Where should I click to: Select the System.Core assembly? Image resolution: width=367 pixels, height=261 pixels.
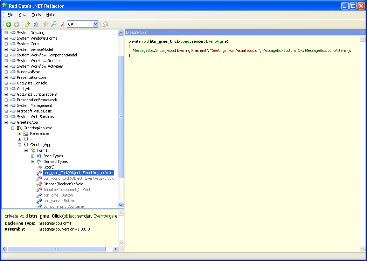coord(28,44)
